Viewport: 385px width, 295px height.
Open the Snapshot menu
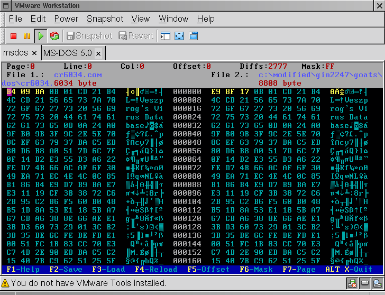click(105, 19)
